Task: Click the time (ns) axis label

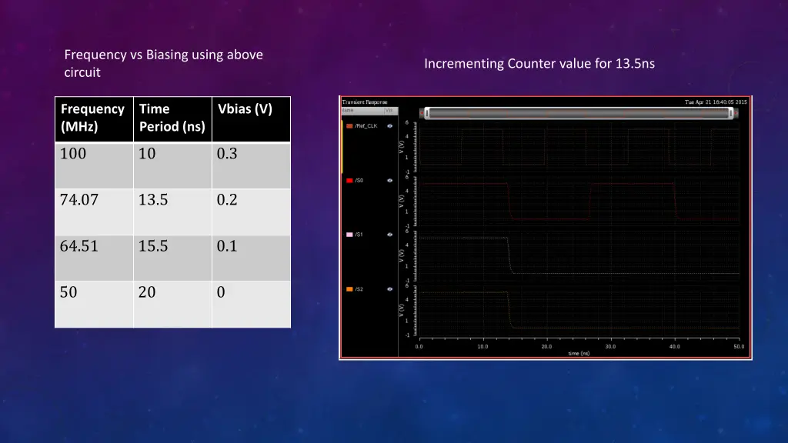Action: coord(579,354)
